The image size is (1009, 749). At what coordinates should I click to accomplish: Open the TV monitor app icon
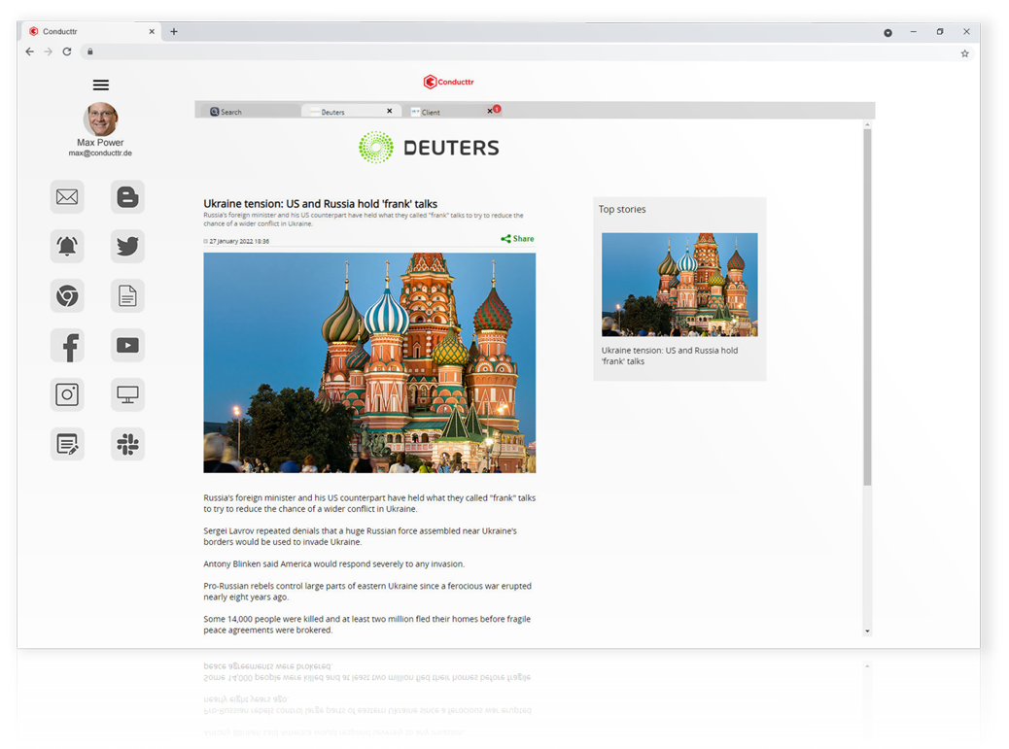[x=127, y=394]
